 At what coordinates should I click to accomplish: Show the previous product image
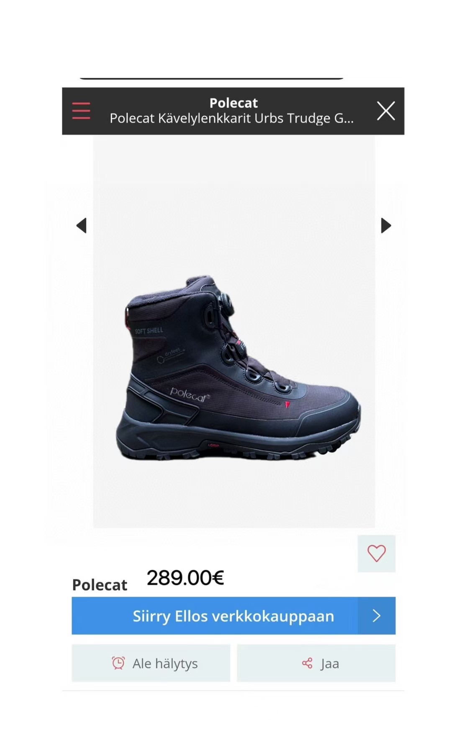point(81,225)
